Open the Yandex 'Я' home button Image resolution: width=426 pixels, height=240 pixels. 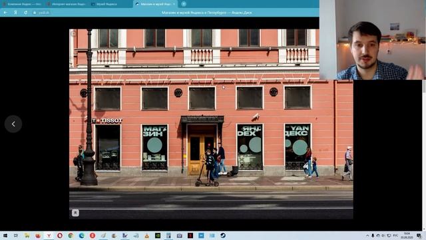15,13
